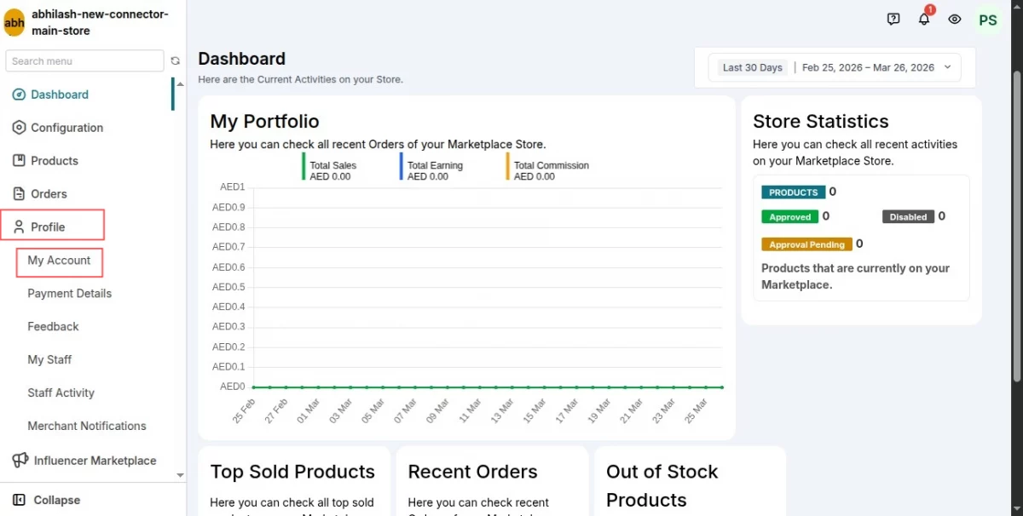Click the Collapse sidebar icon

click(x=19, y=500)
